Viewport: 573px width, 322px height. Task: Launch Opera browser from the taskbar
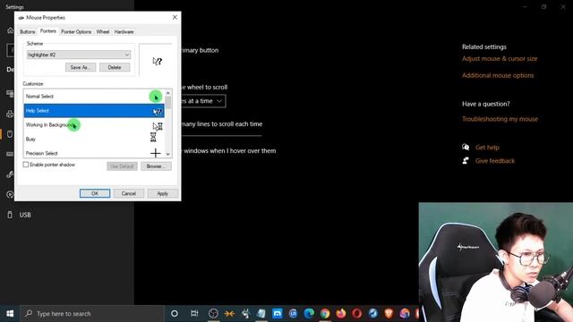[x=357, y=314]
